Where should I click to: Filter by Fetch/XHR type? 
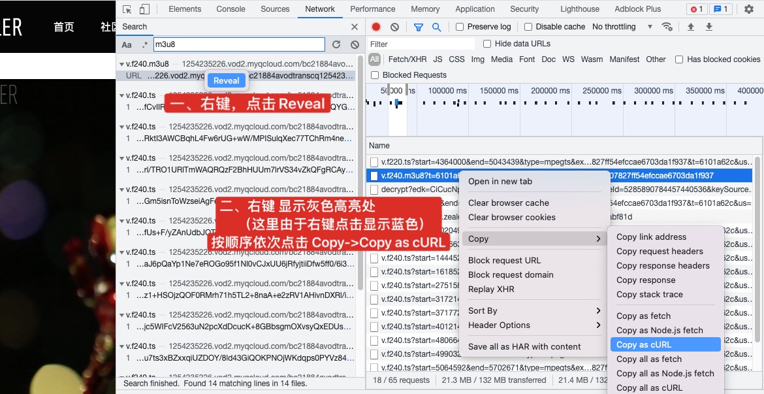(407, 59)
